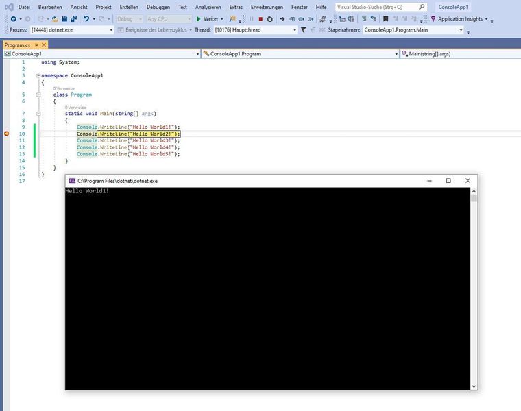Click the 0 Verweise link above class Program

[x=64, y=88]
